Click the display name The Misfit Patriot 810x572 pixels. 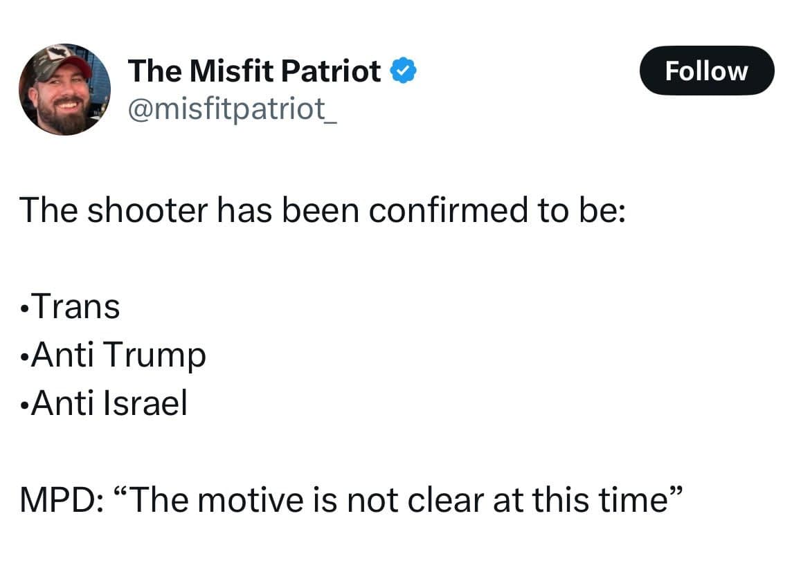(253, 69)
